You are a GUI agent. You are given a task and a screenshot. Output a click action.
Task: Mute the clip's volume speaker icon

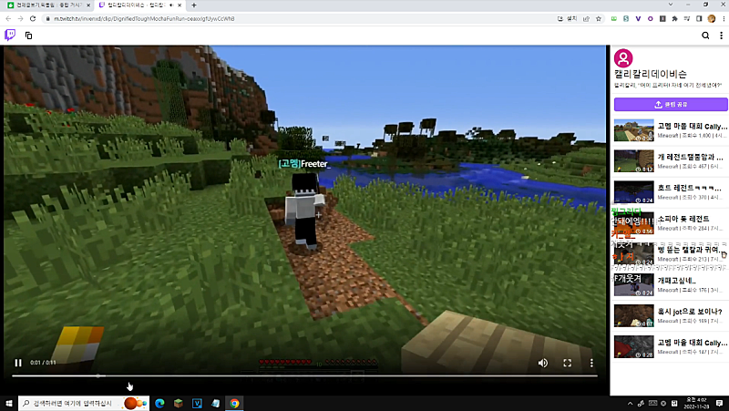point(542,363)
